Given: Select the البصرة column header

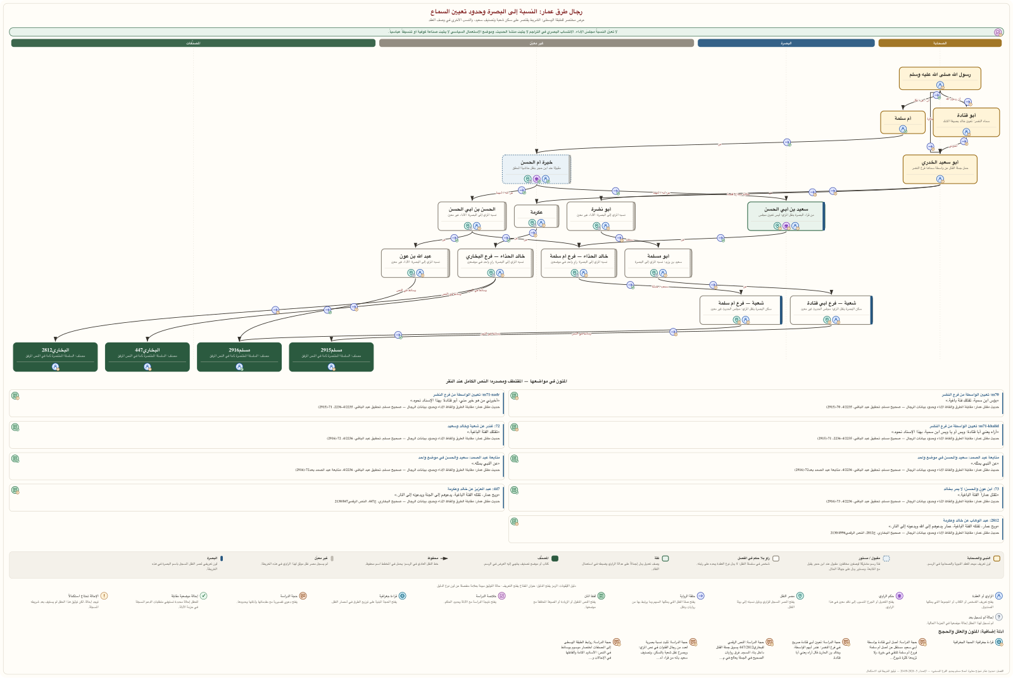Looking at the screenshot, I should pyautogui.click(x=786, y=43).
